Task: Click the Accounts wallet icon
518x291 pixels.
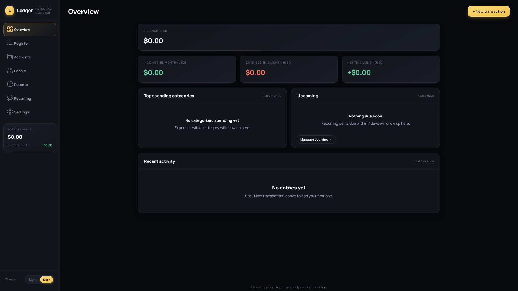Action: pyautogui.click(x=10, y=57)
